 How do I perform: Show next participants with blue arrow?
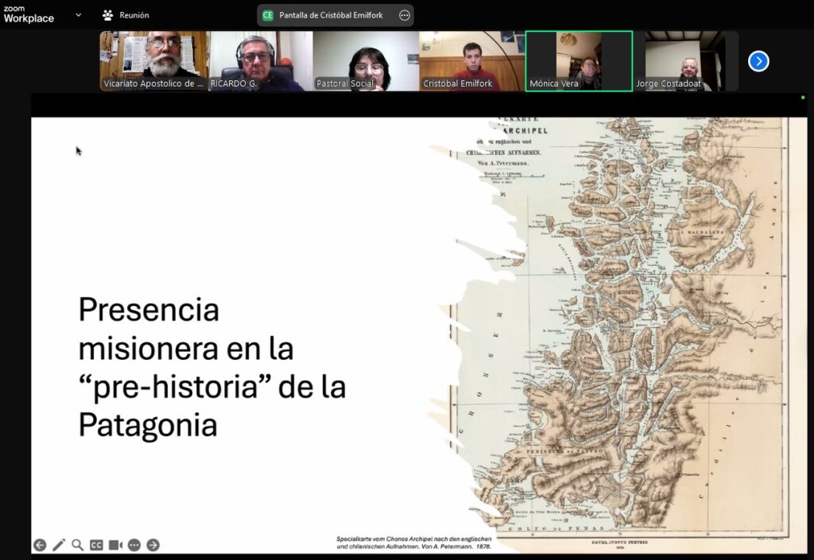click(x=758, y=61)
